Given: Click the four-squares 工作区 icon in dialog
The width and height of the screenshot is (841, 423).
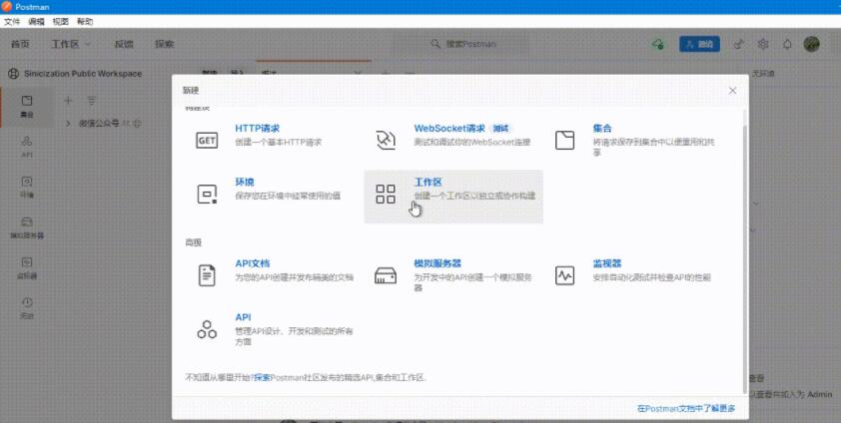Looking at the screenshot, I should [386, 194].
